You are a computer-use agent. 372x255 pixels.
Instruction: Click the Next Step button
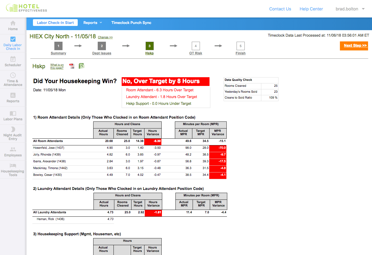click(354, 46)
